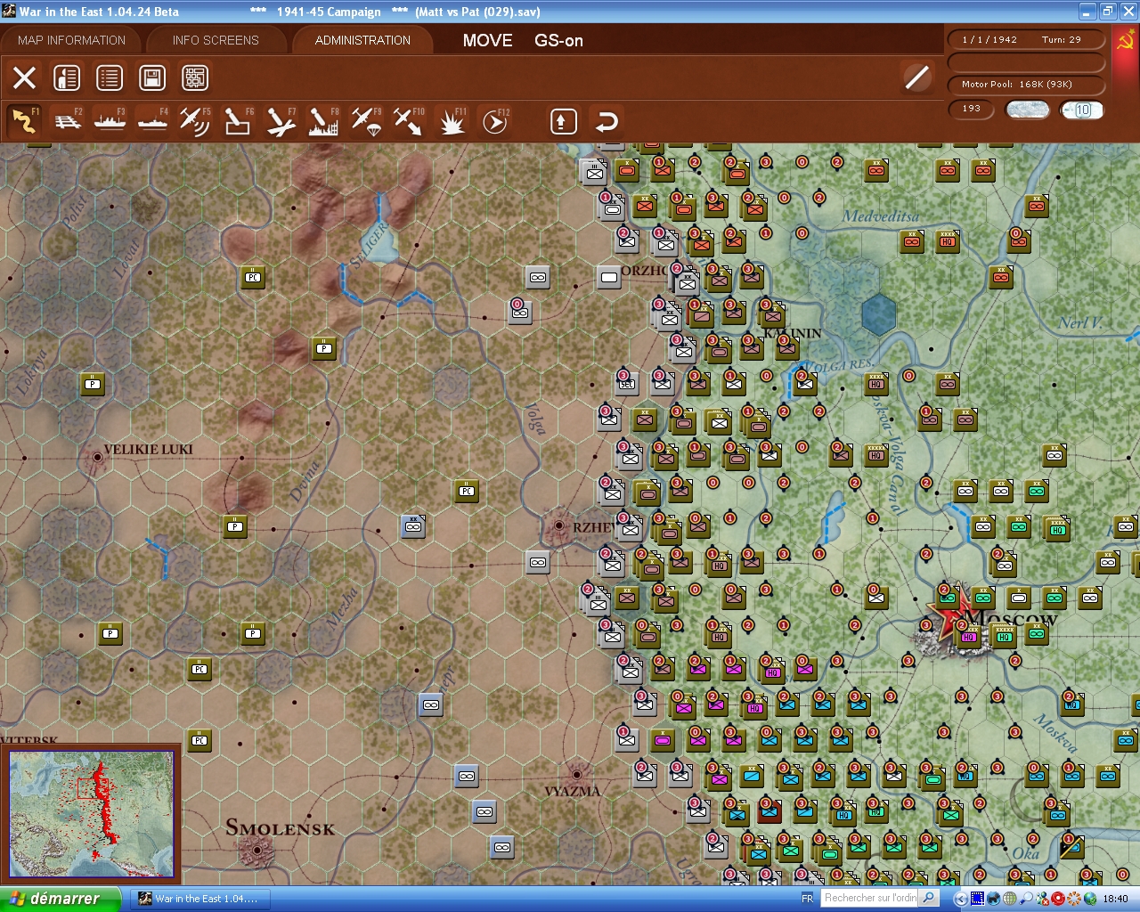The height and width of the screenshot is (912, 1140).
Task: Click the démarrer Start button
Action: (59, 899)
